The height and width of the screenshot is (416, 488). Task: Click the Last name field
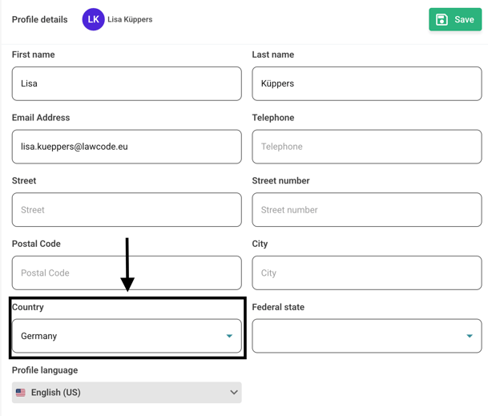click(366, 83)
